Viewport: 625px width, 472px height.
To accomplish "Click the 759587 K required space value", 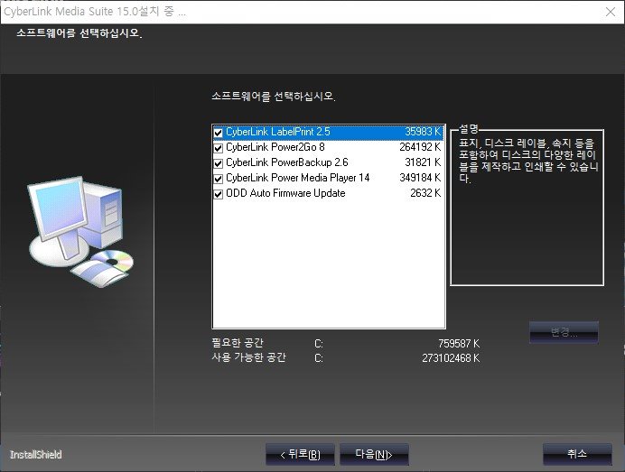I will [459, 343].
